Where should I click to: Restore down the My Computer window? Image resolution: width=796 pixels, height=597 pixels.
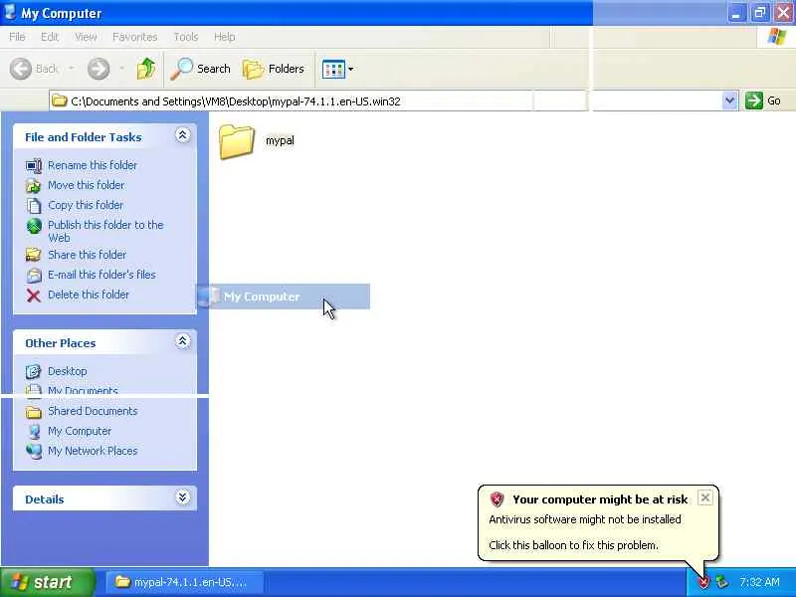[x=760, y=13]
